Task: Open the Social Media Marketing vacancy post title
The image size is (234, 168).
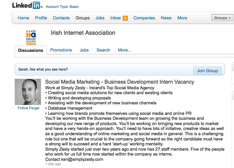Action: (x=120, y=82)
